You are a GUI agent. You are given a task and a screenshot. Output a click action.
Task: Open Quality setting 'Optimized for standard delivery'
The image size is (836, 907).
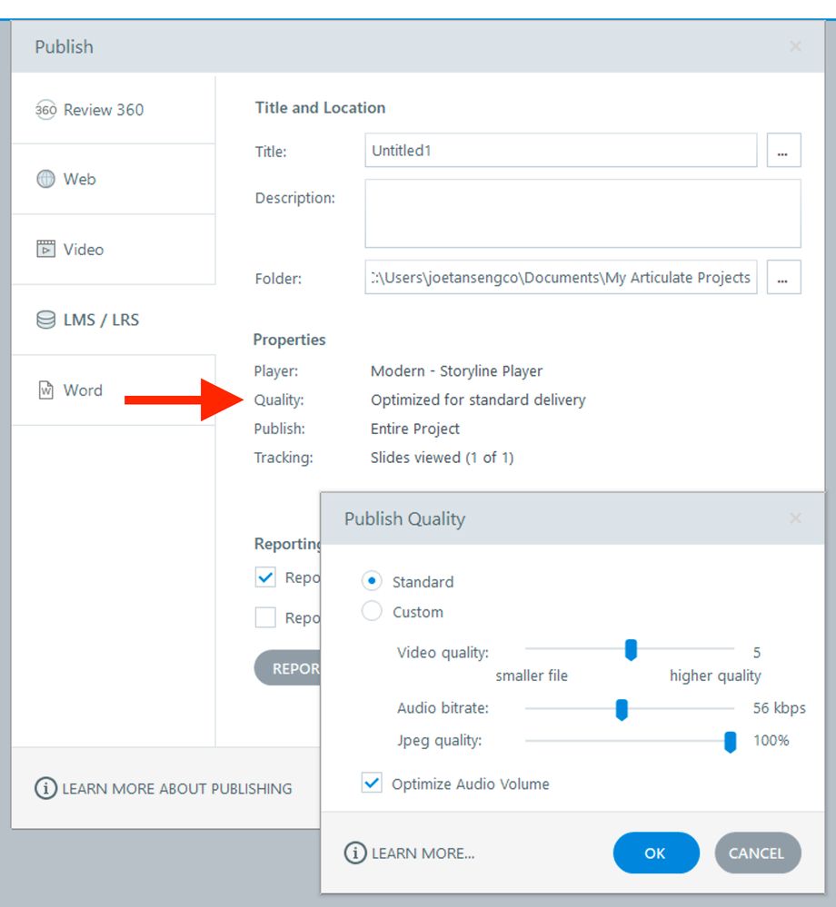(478, 399)
